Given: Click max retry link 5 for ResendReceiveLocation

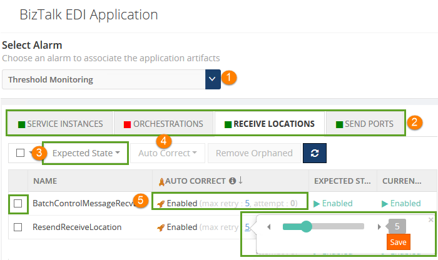Looking at the screenshot, I should [x=247, y=227].
